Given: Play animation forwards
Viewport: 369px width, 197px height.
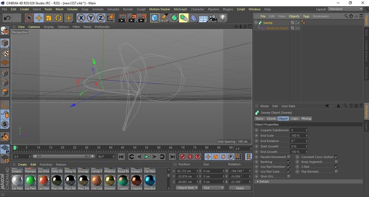Looking at the screenshot, I should pyautogui.click(x=147, y=157).
